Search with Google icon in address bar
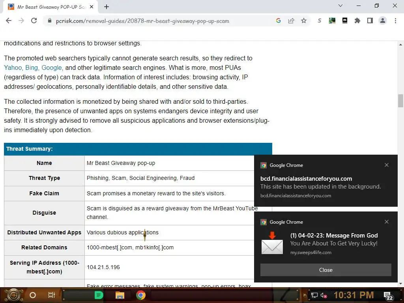404x303 pixels. [278, 21]
